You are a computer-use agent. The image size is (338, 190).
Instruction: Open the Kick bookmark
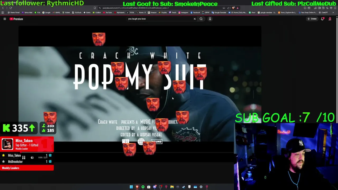(37, 12)
